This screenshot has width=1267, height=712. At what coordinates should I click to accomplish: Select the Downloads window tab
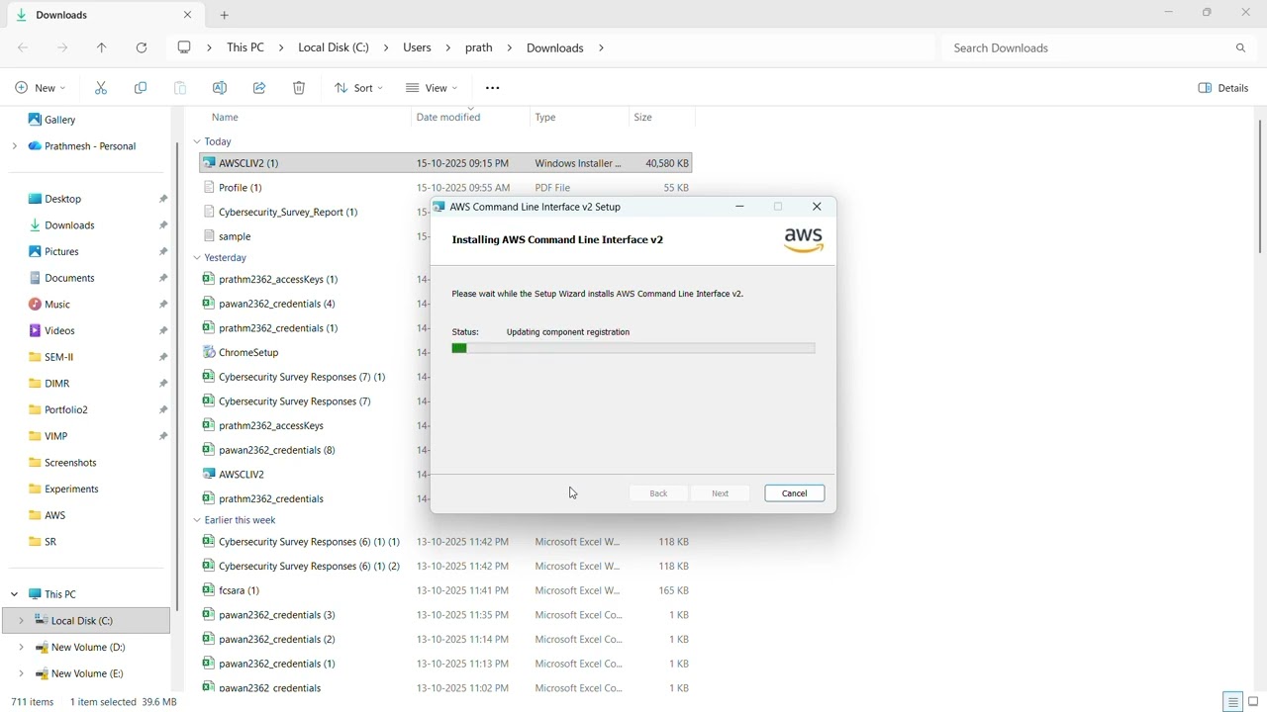[103, 15]
